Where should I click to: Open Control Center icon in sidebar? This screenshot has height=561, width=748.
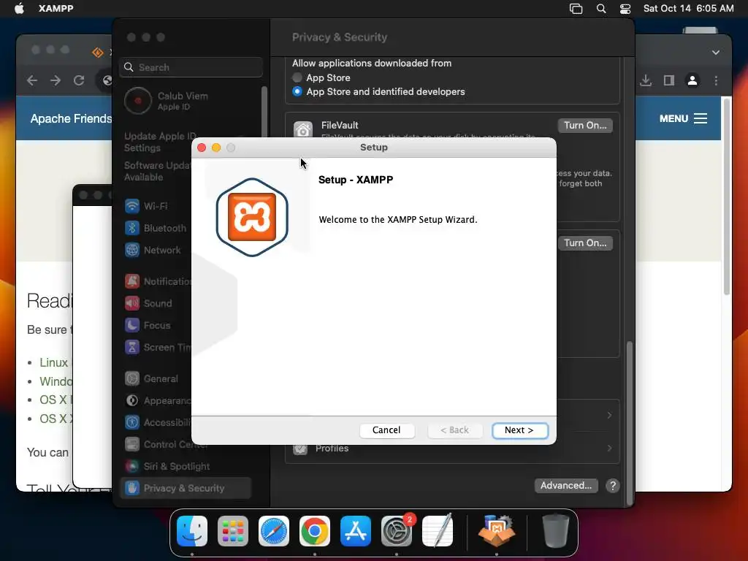132,445
